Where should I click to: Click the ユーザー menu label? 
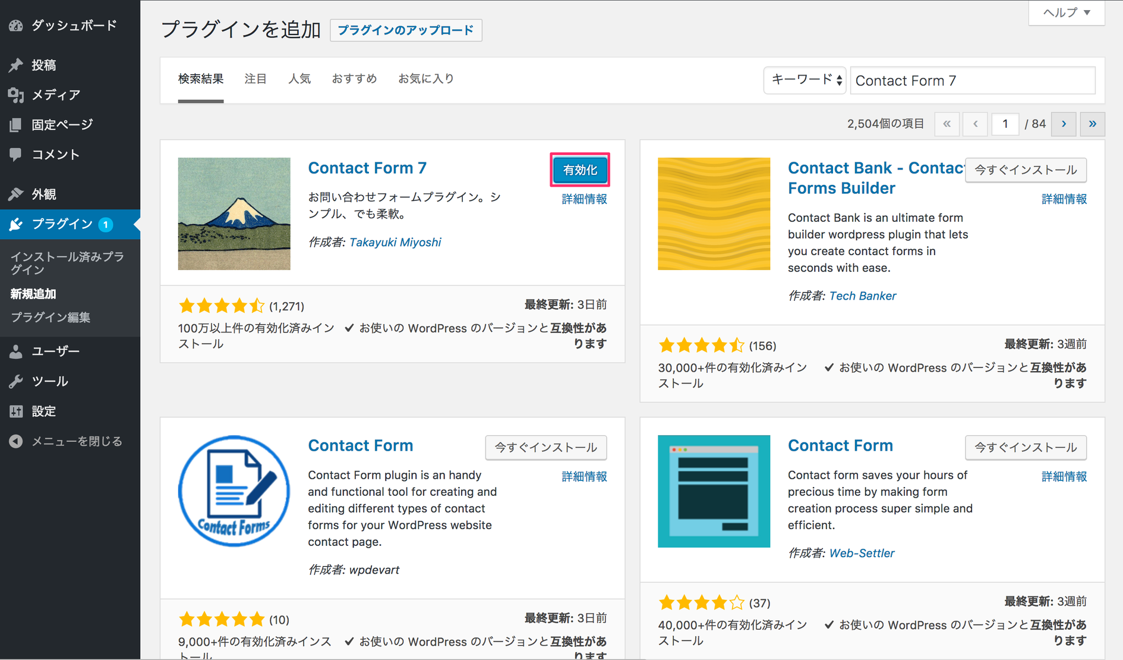[x=55, y=351]
